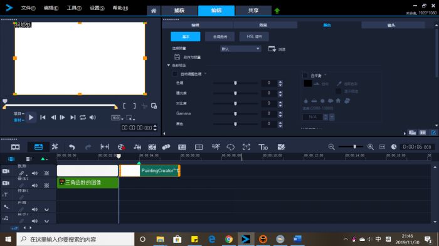Mute the overlay track

[34, 185]
